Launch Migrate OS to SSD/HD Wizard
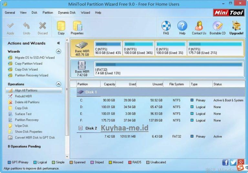 tap(35, 58)
